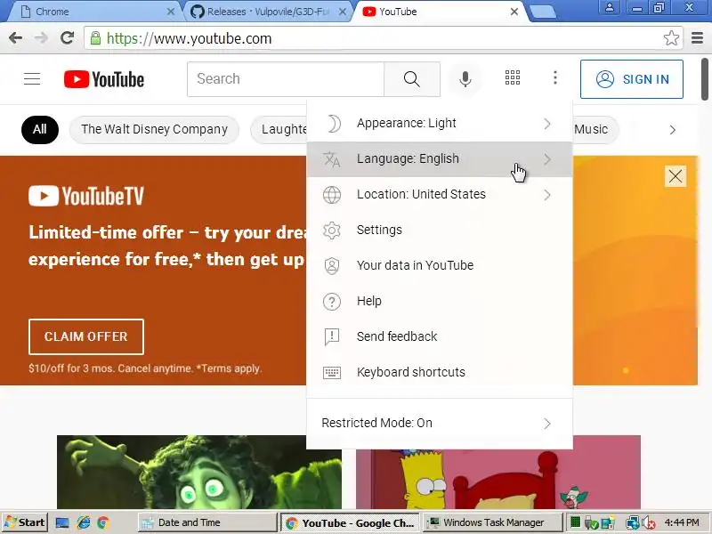Screen dimensions: 712x534
Task: Expand chevron next to Location: United States
Action: pyautogui.click(x=547, y=195)
